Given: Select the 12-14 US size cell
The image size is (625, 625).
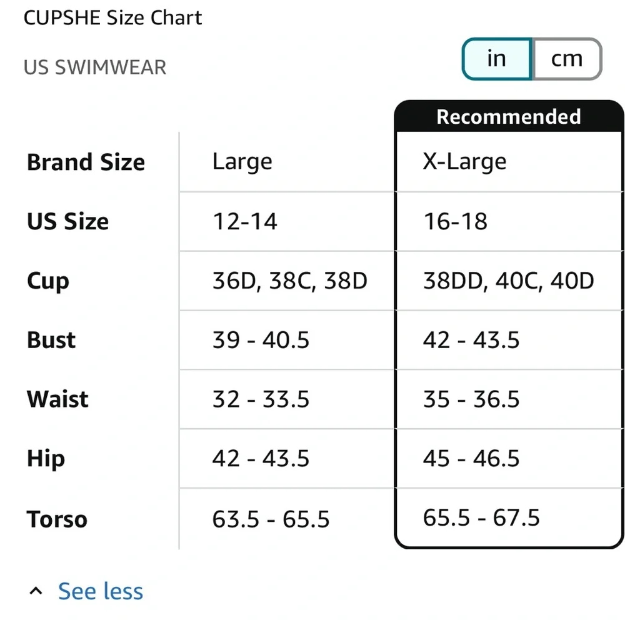Looking at the screenshot, I should pos(287,222).
